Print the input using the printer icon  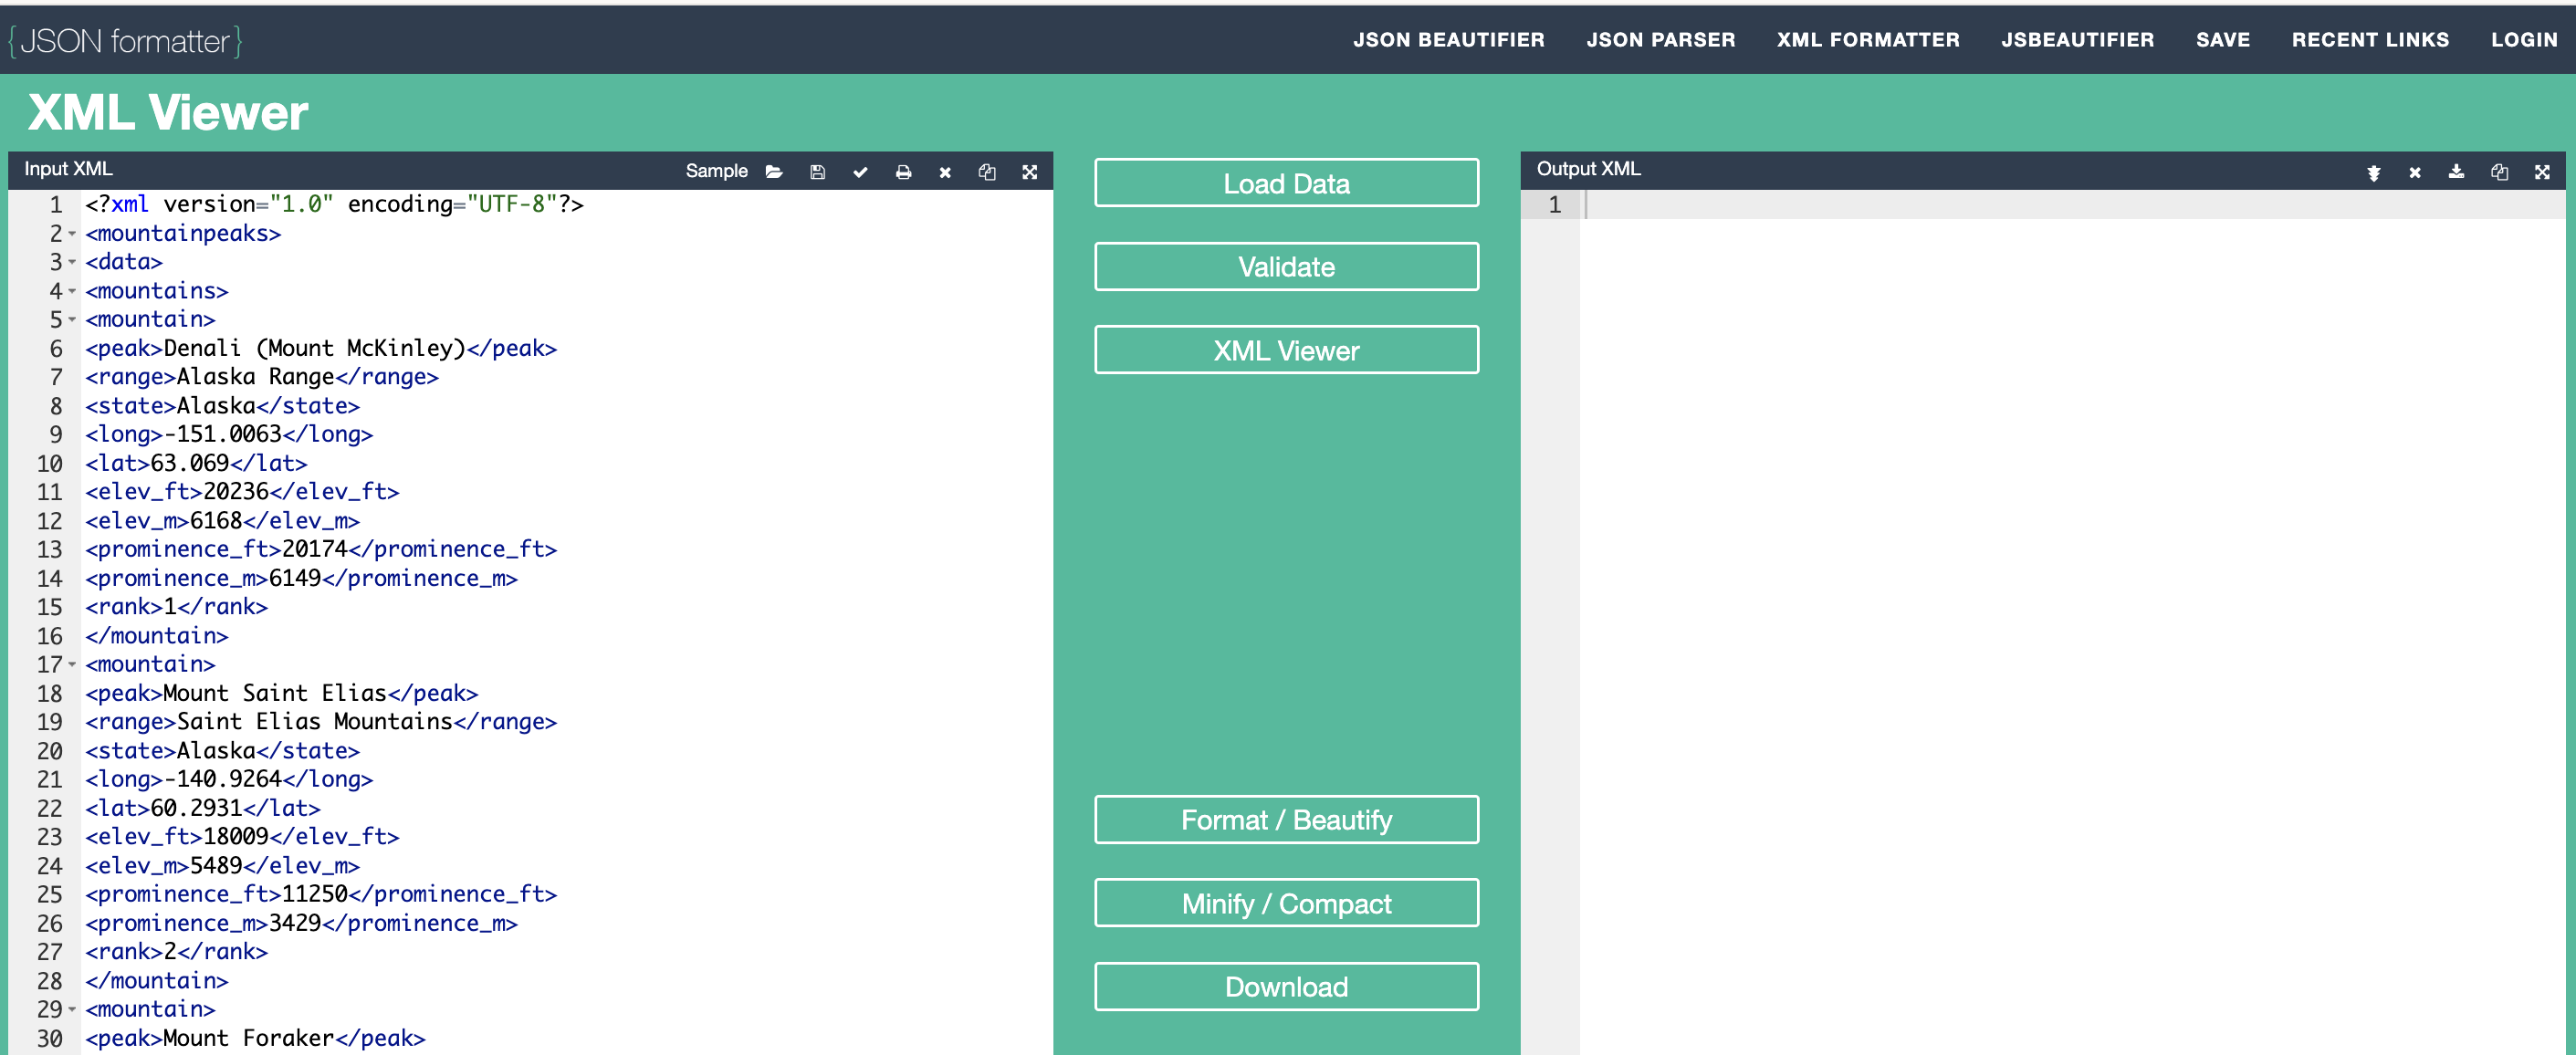903,172
